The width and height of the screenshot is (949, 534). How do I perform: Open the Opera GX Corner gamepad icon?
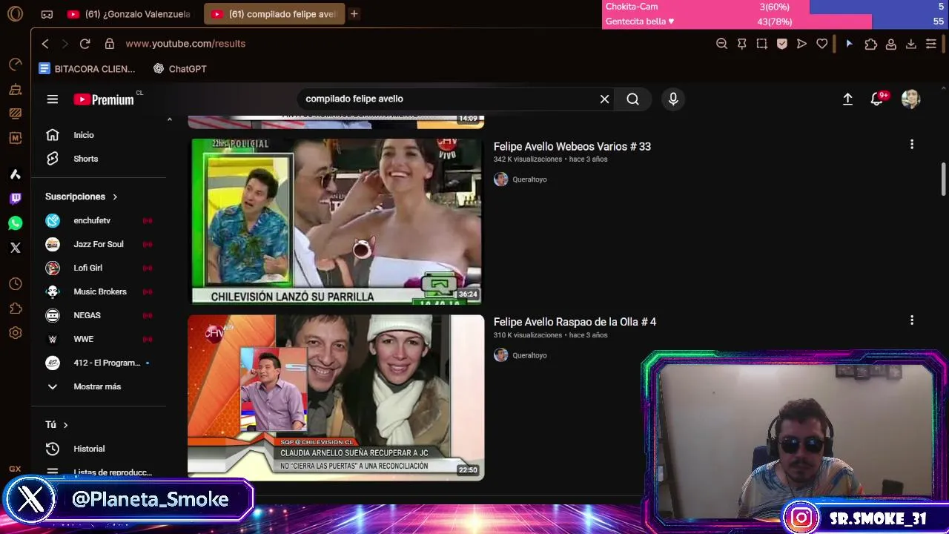click(x=47, y=14)
